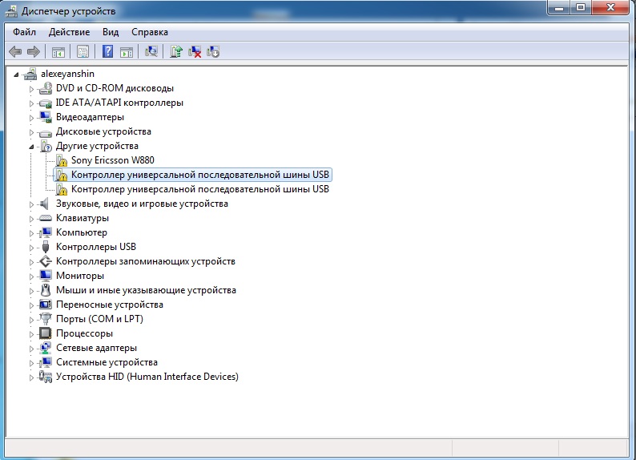Expand DVD и CD-ROM дисководы node
Viewport: 636px width, 460px height.
click(31, 89)
